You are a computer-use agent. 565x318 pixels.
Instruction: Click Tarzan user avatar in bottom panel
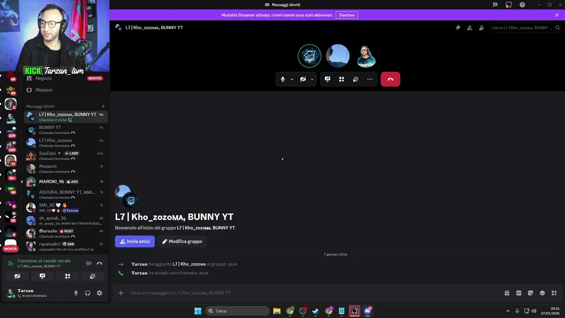click(11, 293)
